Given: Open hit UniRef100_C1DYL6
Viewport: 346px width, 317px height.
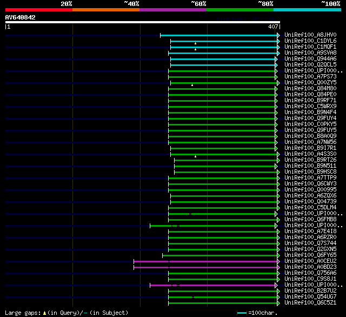Looking at the screenshot, I should click(310, 41).
